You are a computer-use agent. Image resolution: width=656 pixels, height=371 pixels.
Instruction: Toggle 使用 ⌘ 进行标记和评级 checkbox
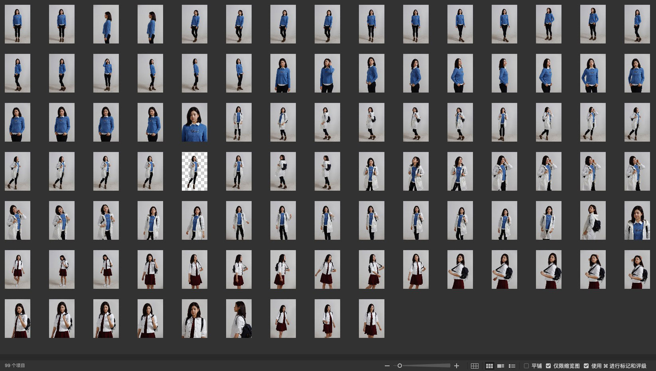tap(586, 366)
